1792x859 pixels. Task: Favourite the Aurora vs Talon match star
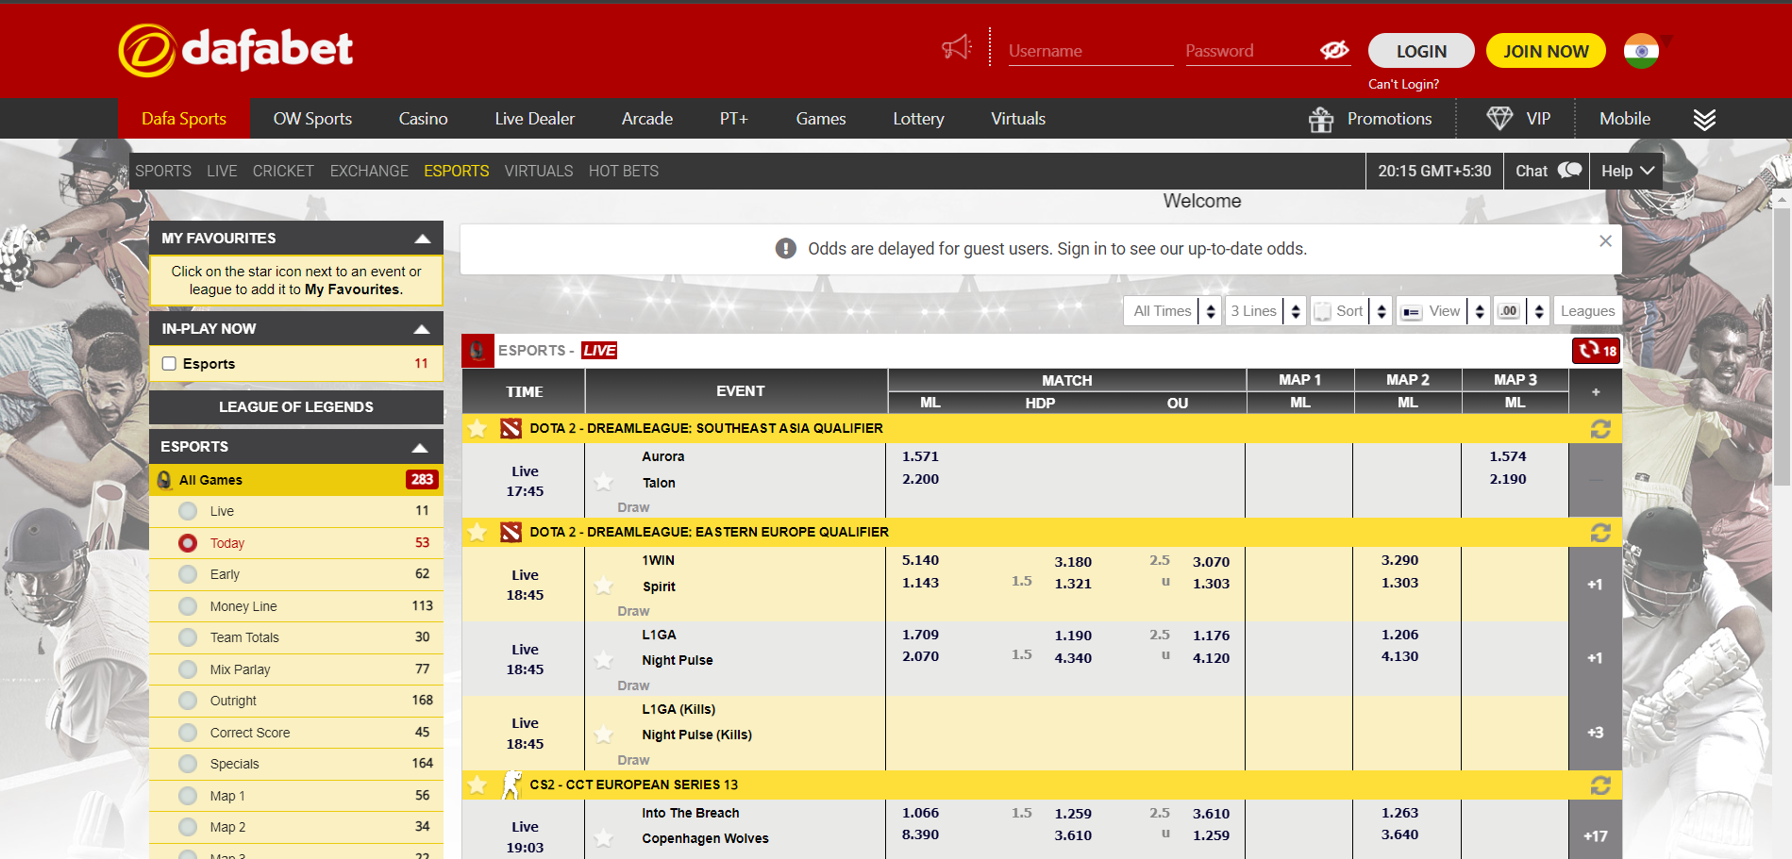[x=603, y=481]
